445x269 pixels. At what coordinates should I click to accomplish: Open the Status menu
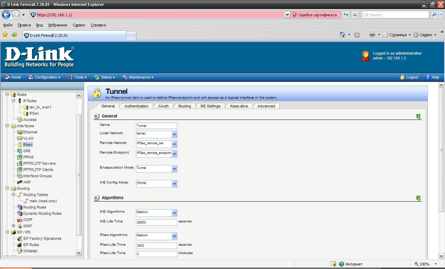pyautogui.click(x=105, y=77)
